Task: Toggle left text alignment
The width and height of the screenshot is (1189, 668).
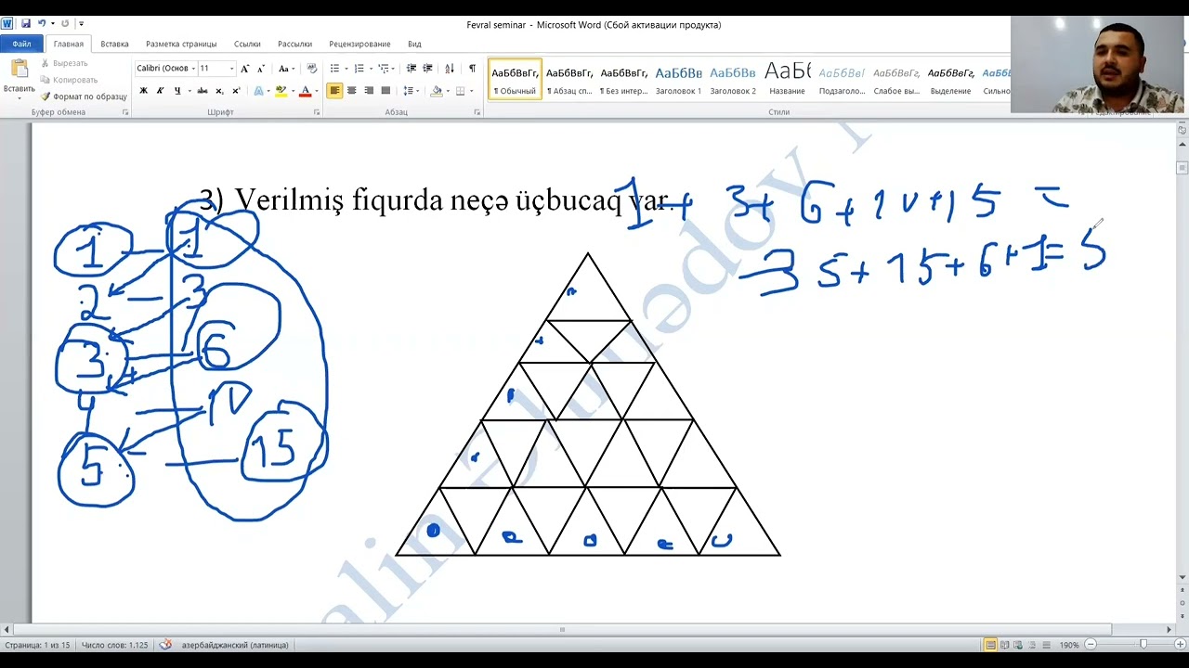Action: pos(334,91)
